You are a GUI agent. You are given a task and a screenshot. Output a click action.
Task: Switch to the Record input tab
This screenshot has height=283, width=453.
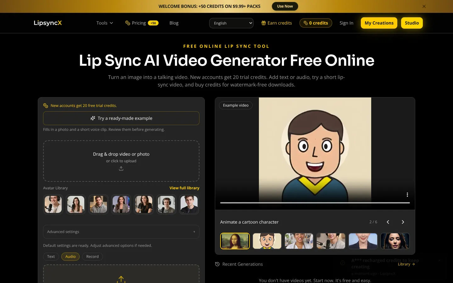pos(92,257)
